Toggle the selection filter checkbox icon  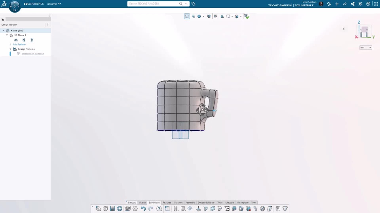(216, 17)
